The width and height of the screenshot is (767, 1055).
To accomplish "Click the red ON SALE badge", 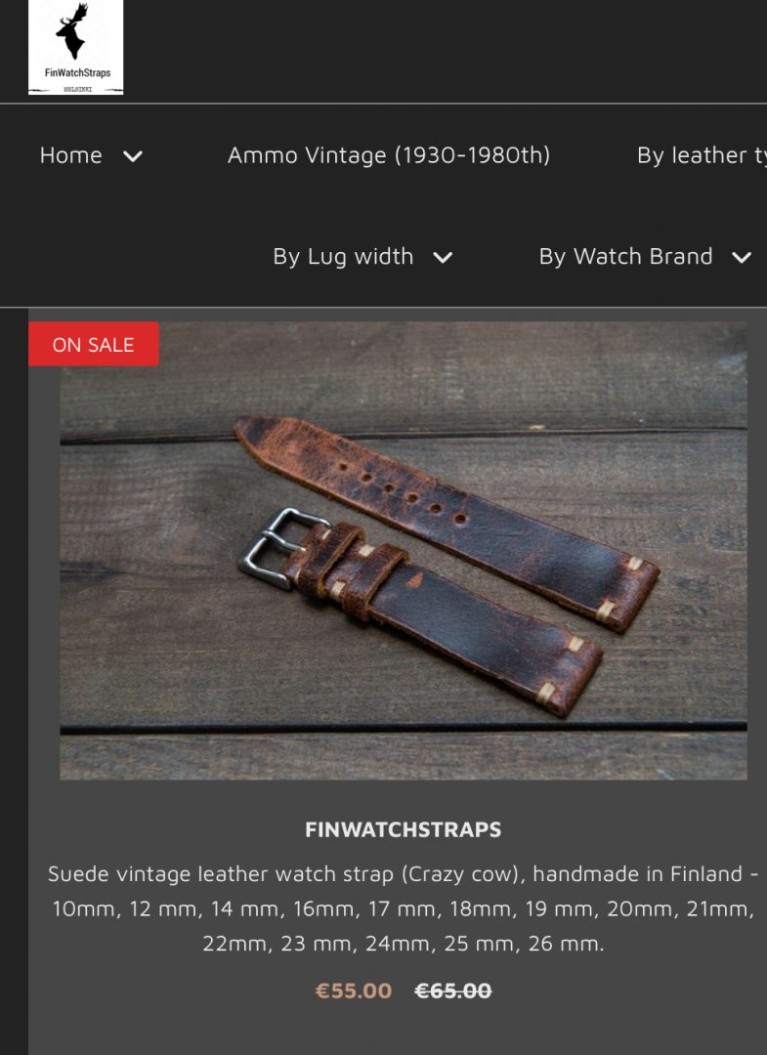I will (94, 344).
